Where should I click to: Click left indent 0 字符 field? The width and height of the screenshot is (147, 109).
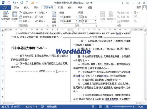[x=71, y=17]
